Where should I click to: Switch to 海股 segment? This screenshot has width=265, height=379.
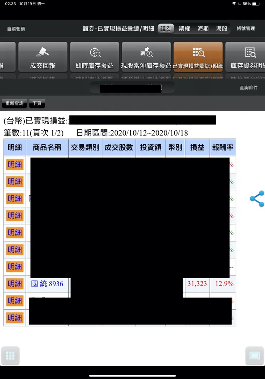pyautogui.click(x=222, y=29)
